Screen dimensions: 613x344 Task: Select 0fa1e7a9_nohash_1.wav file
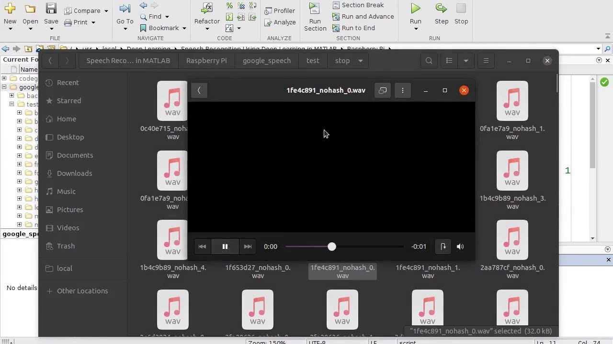[x=512, y=111]
